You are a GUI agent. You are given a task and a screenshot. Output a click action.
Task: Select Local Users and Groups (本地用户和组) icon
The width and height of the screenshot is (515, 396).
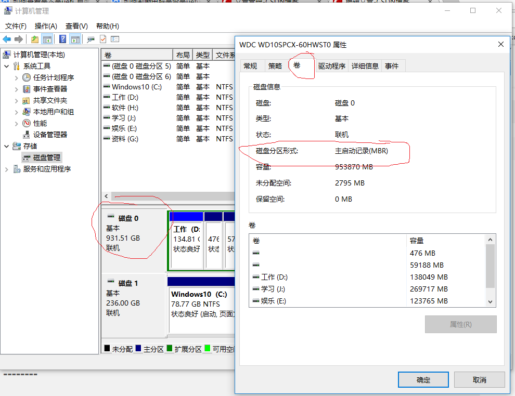tap(27, 112)
